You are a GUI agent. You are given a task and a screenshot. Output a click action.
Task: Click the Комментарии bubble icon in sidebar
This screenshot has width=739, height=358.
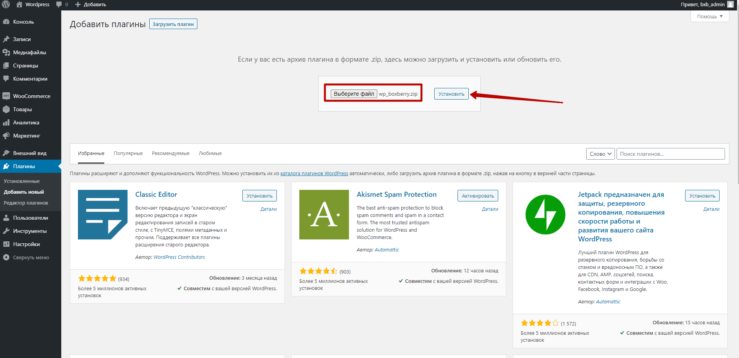click(x=6, y=79)
